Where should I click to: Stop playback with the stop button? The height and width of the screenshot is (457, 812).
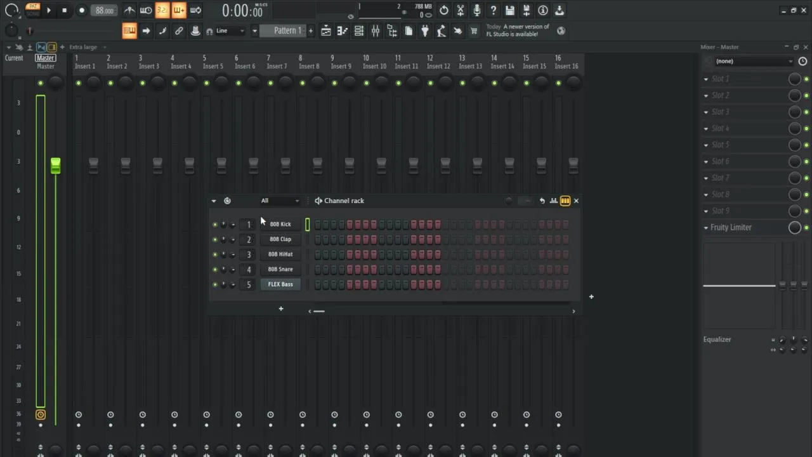click(x=64, y=10)
